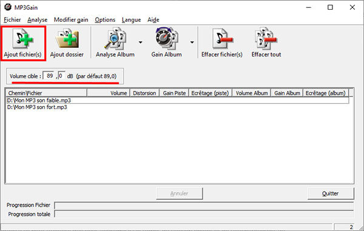The image size is (364, 231).
Task: Click Effacer fichier(s) toolbar icon
Action: 222,39
